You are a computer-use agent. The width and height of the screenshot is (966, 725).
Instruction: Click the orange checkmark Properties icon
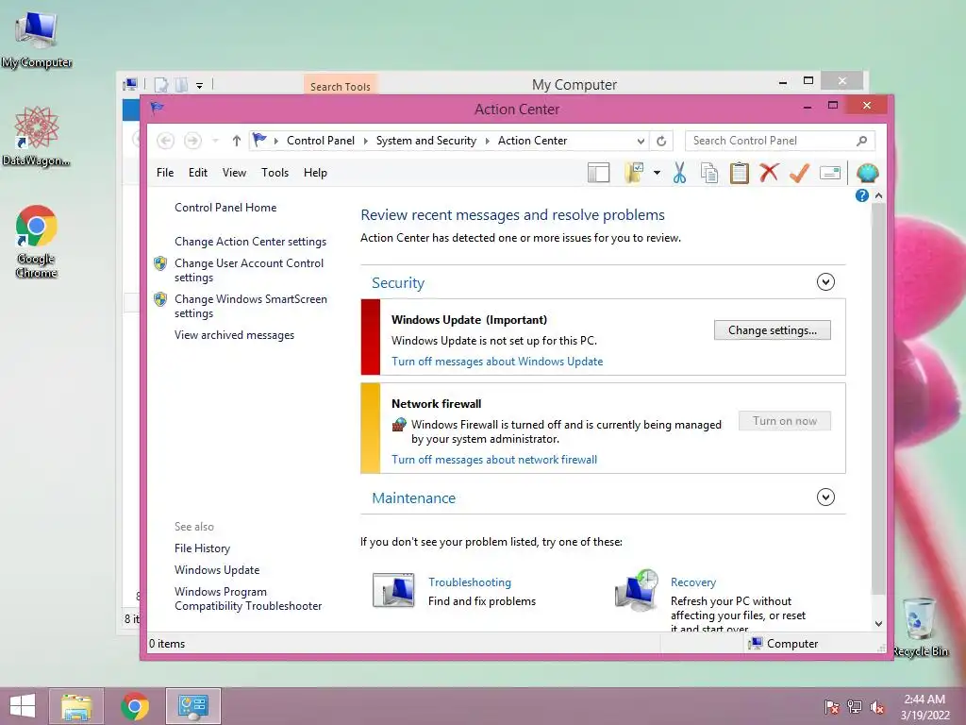click(799, 174)
